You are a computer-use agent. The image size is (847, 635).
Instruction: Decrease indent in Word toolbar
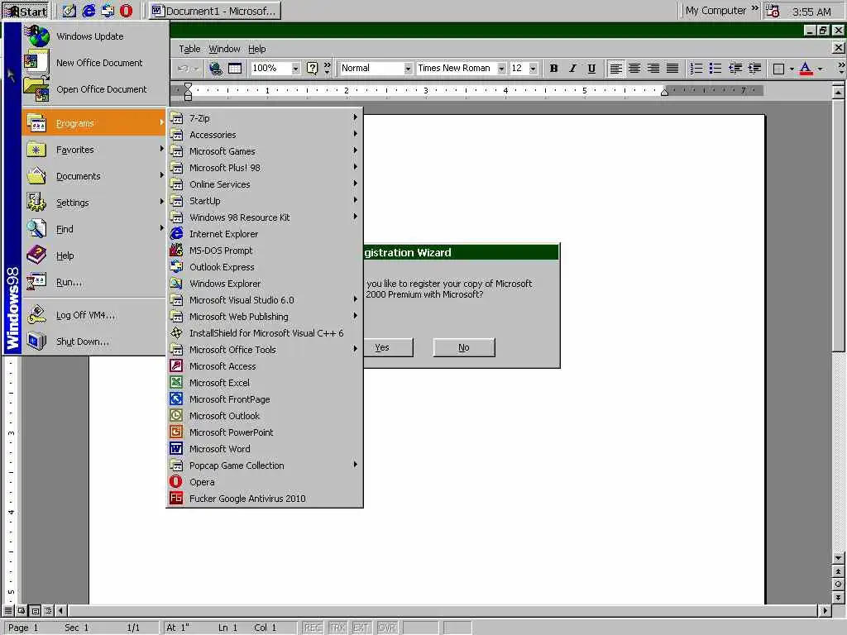click(x=735, y=69)
